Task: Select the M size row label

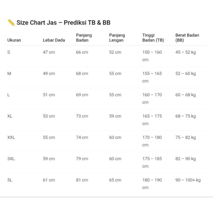Action: (x=9, y=74)
